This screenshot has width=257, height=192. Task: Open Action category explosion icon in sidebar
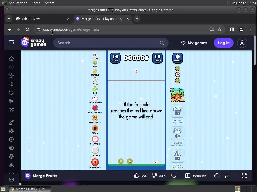tap(11, 131)
